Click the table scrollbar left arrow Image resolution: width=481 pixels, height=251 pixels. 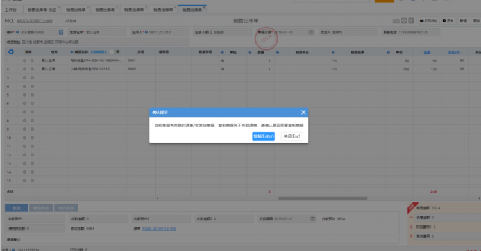point(158,198)
